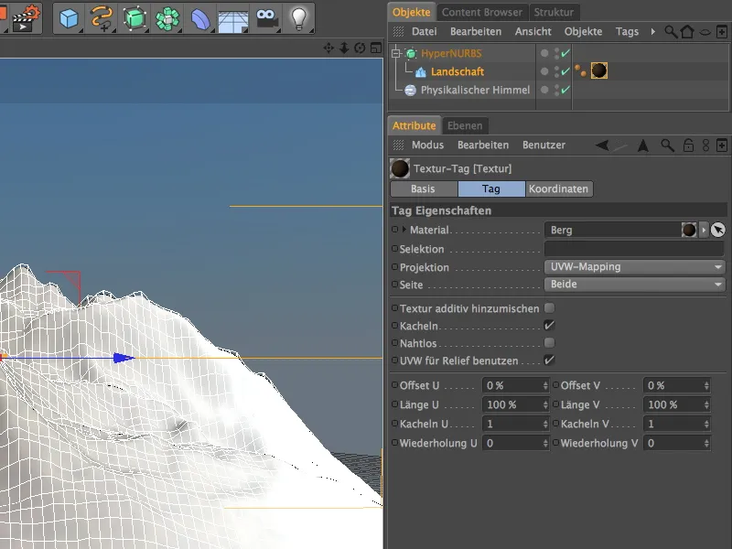
Task: Open new Attribute Manager panel icon
Action: (x=722, y=145)
